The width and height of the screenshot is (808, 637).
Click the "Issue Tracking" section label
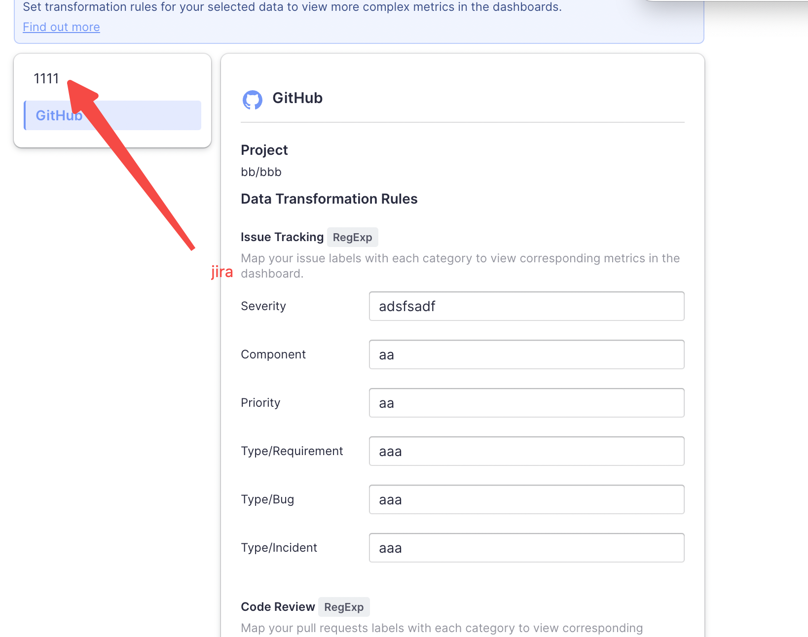(282, 237)
